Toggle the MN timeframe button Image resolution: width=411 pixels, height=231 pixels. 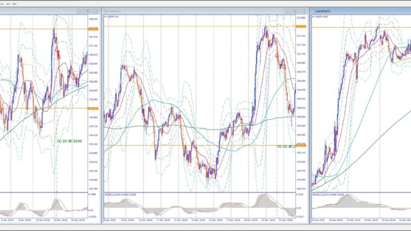(15, 4)
